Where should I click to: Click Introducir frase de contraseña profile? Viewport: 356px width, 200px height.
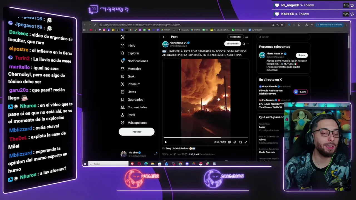tap(329, 25)
